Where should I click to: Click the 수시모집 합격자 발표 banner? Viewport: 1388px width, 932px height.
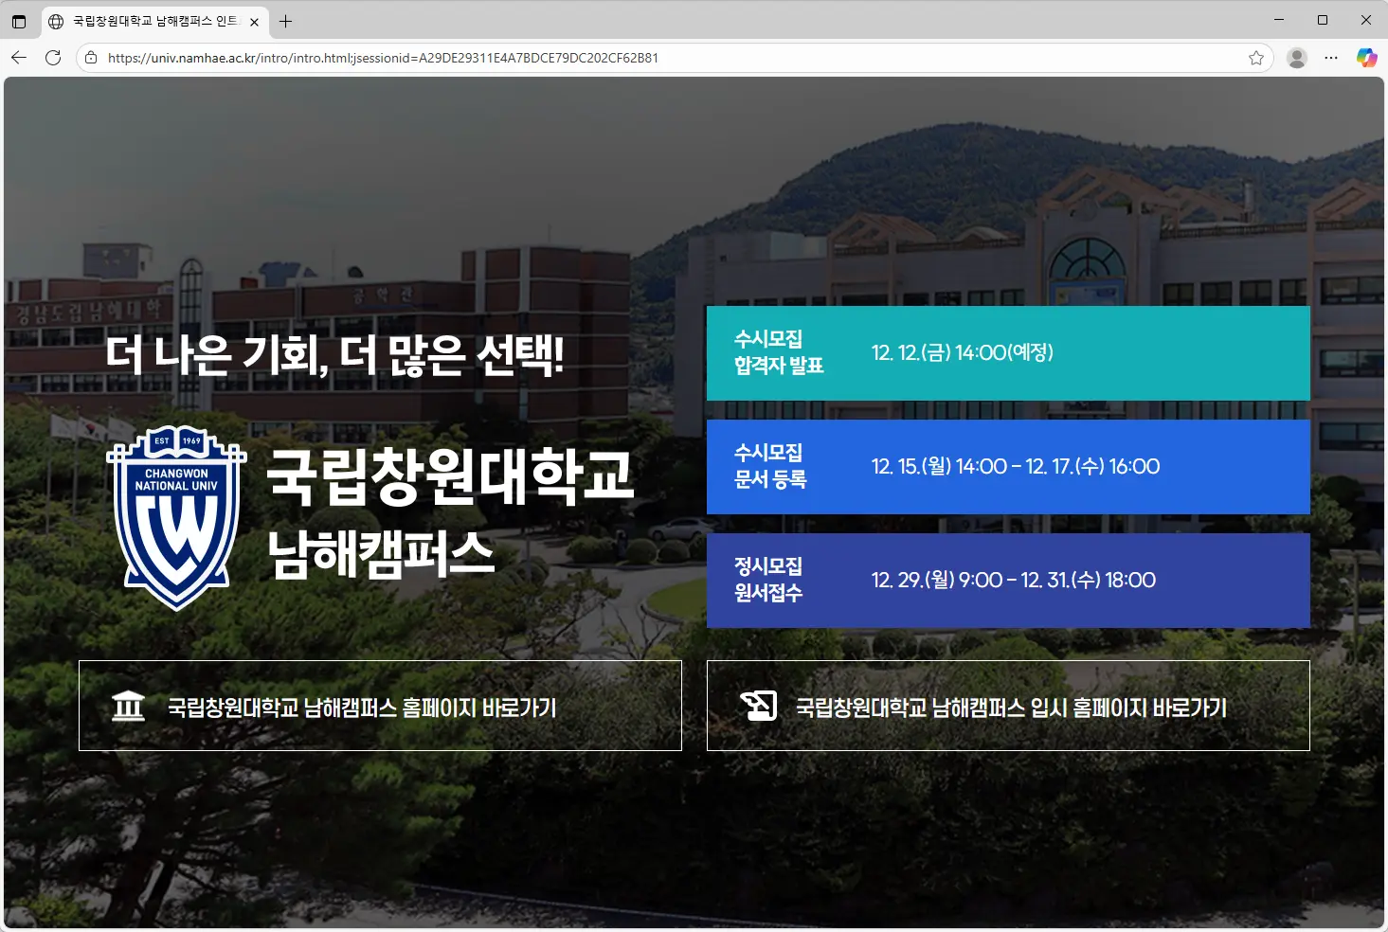[1008, 353]
